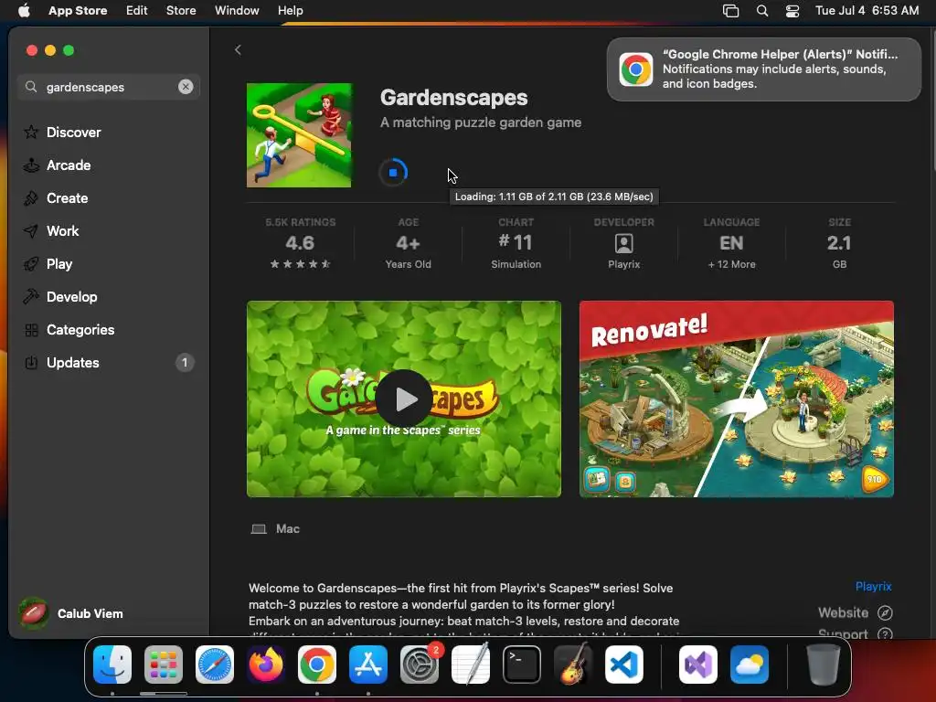Open the Window menu
The height and width of the screenshot is (702, 936).
237,10
